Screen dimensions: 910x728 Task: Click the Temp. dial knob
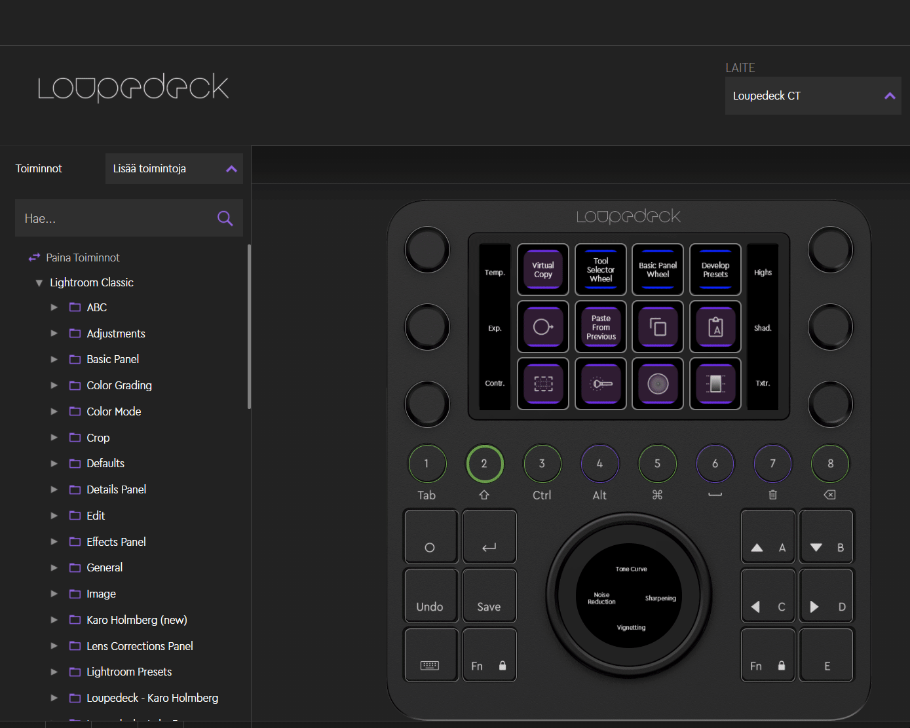coord(427,250)
